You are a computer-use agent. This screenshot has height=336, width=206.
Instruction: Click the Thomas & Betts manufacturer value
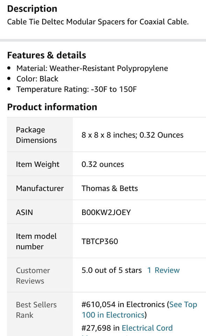(x=109, y=188)
